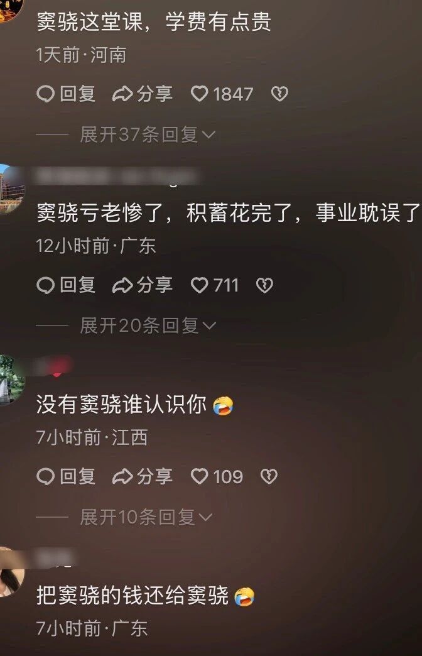The width and height of the screenshot is (422, 656).
Task: Open avatar beside 把窦骁的钱还给窦骁 comment
Action: coord(12,572)
